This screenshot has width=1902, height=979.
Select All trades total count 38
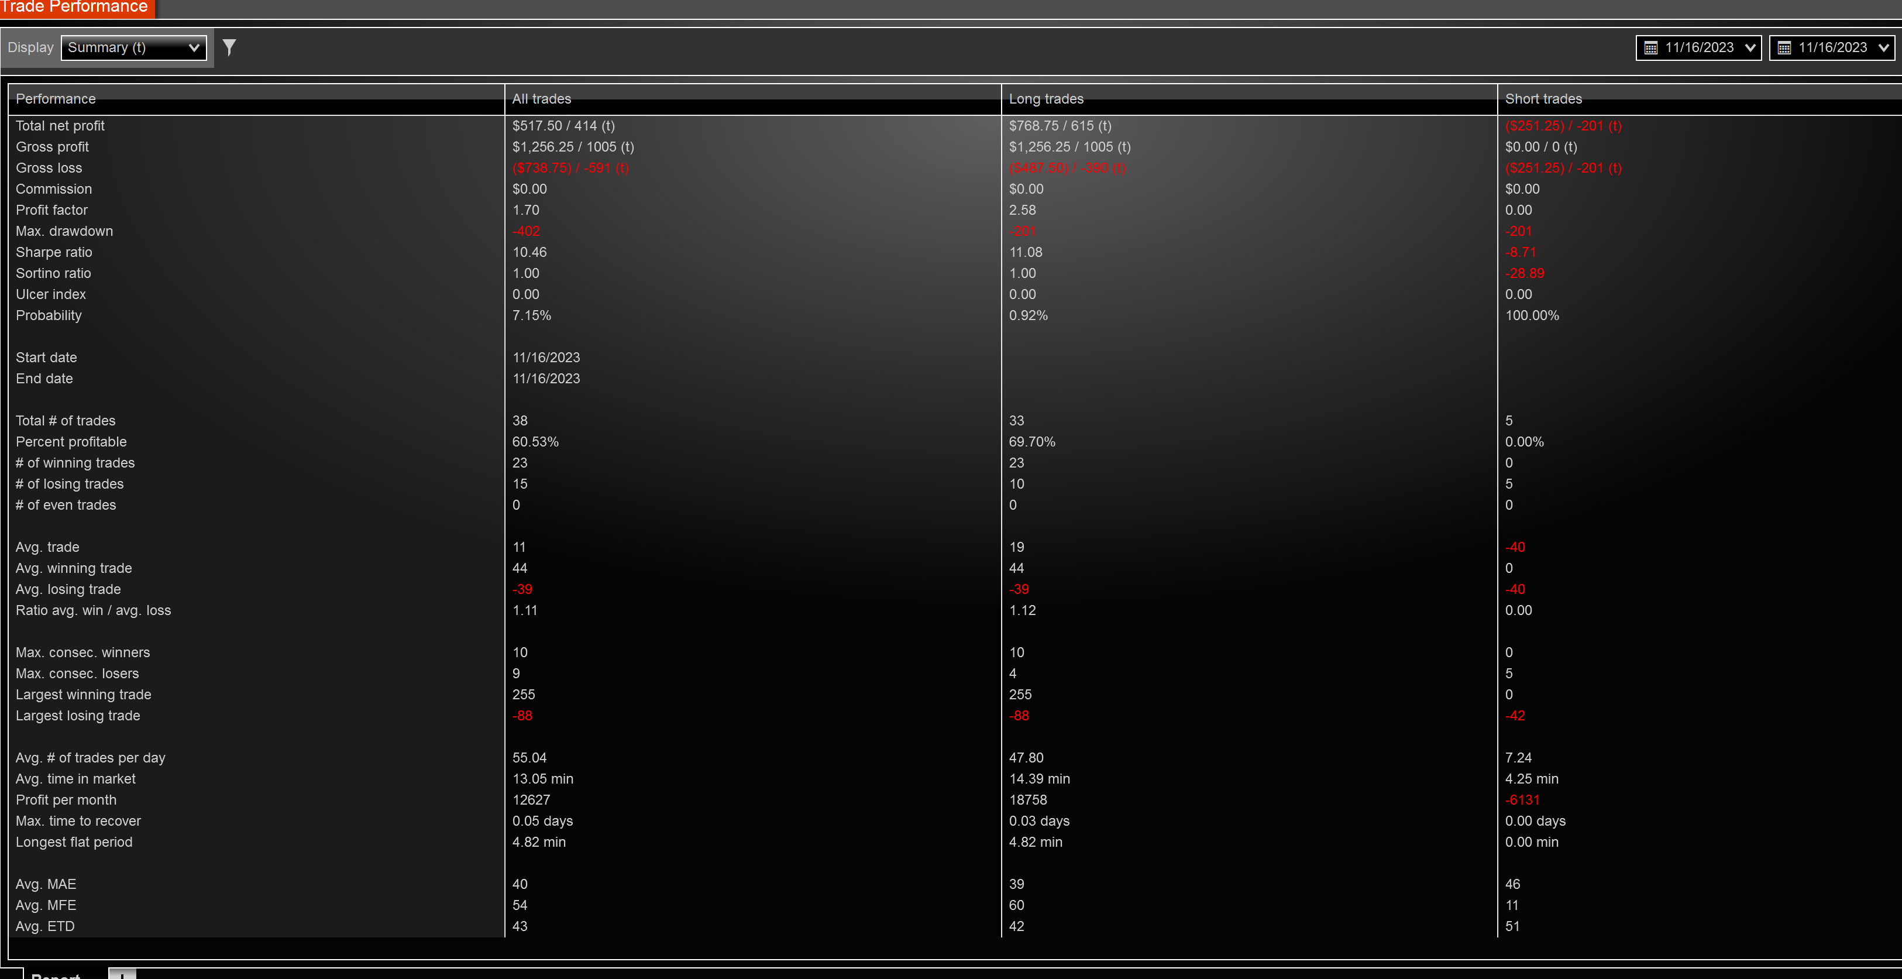pos(521,421)
